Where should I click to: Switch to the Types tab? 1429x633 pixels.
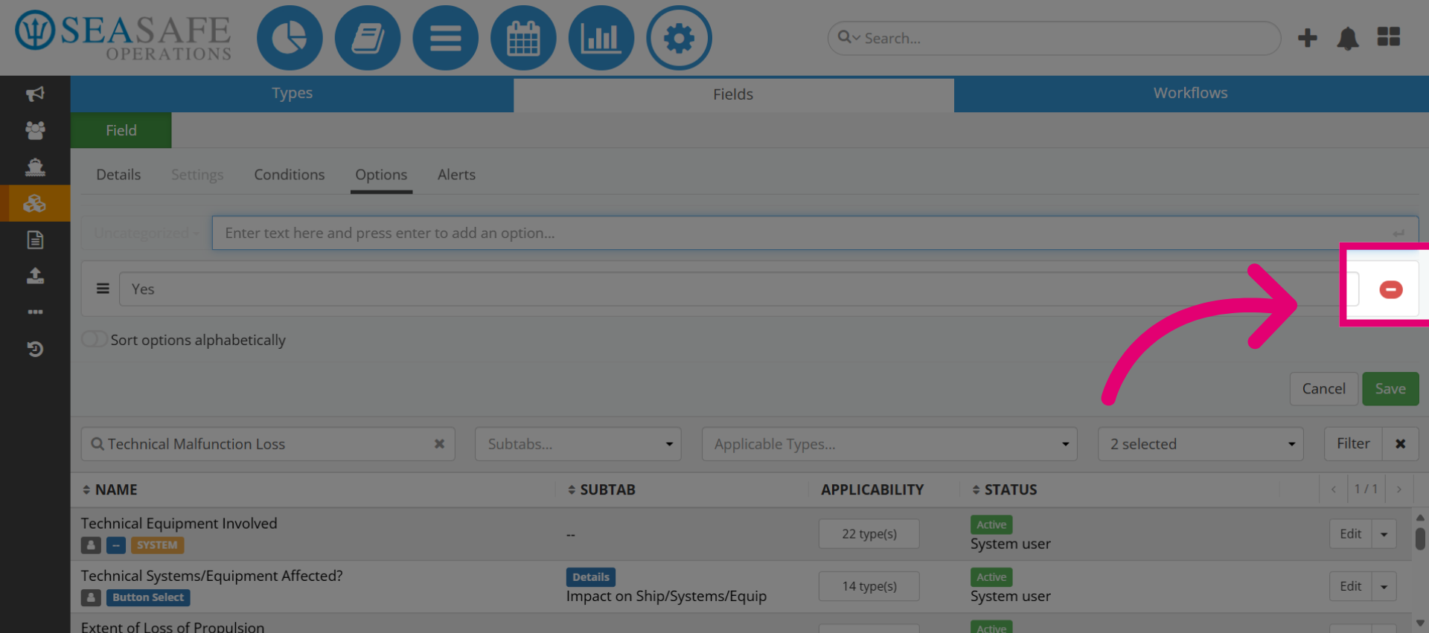(x=292, y=94)
